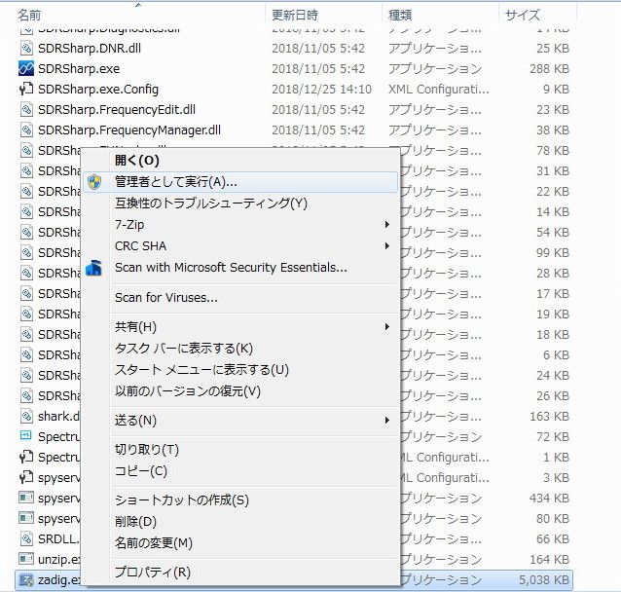621x592 pixels.
Task: Click the UAC shield icon in context menu
Action: pyautogui.click(x=94, y=182)
